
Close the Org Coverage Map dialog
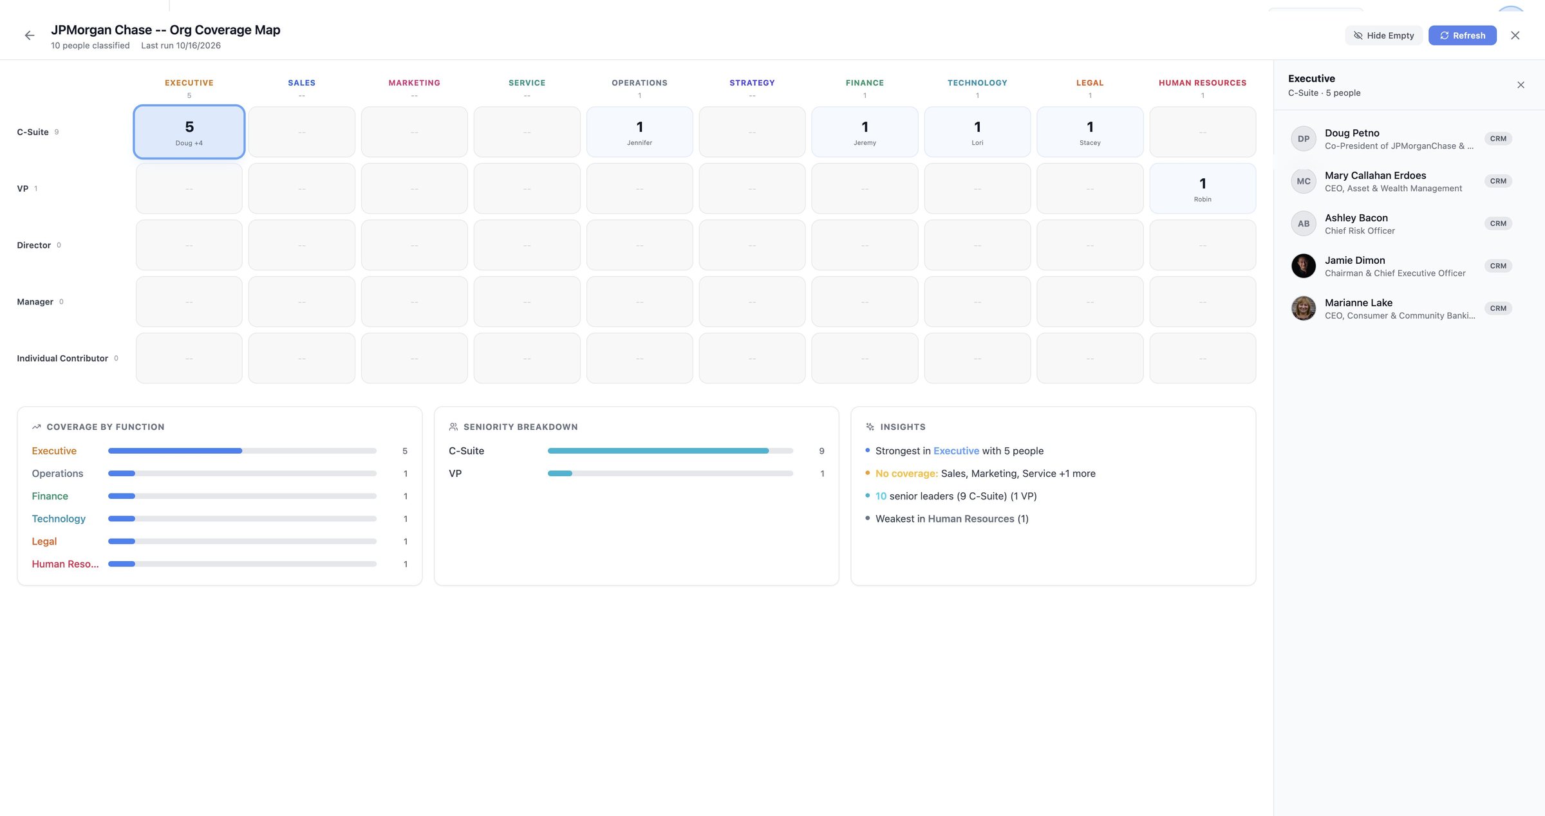click(x=1515, y=36)
